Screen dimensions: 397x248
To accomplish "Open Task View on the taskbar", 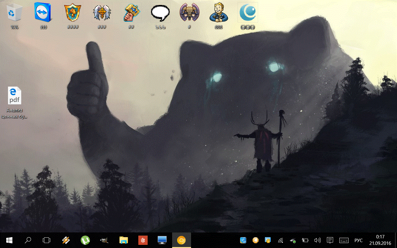I will tap(47, 240).
